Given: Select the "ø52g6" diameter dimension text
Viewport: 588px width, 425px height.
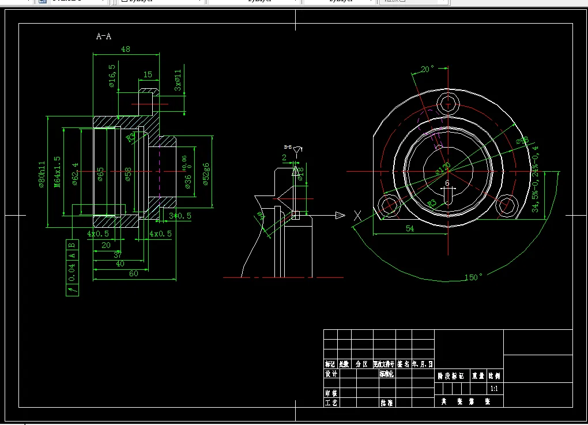Looking at the screenshot, I should (206, 174).
